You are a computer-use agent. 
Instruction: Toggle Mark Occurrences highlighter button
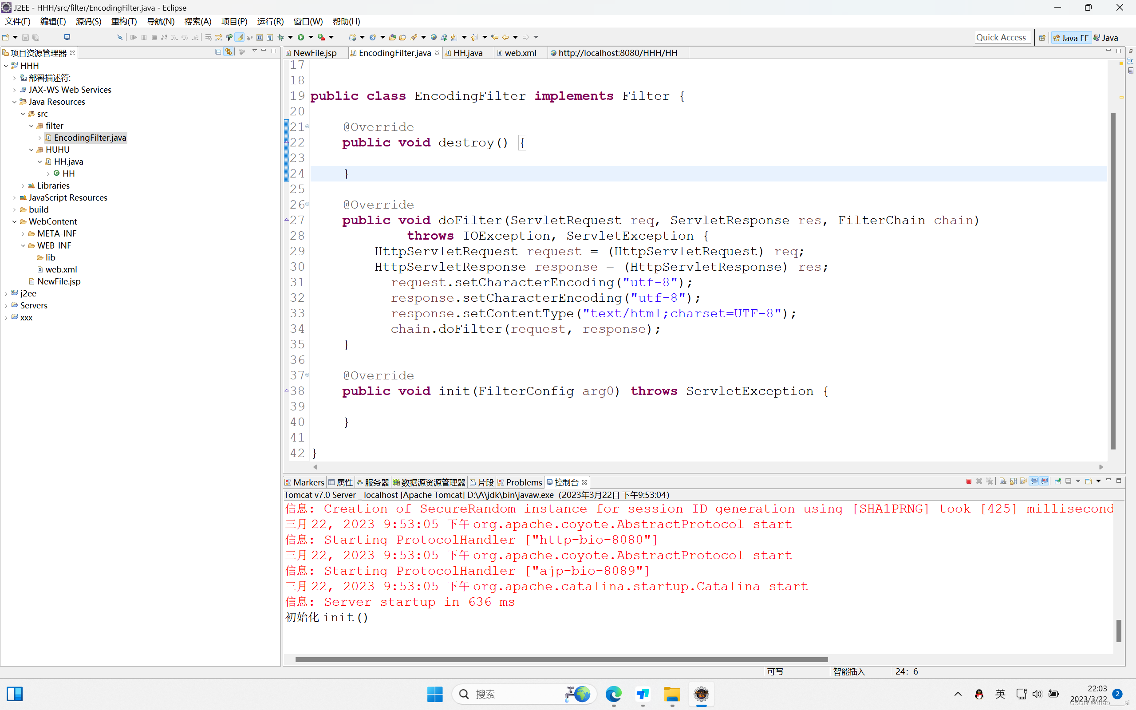(240, 37)
